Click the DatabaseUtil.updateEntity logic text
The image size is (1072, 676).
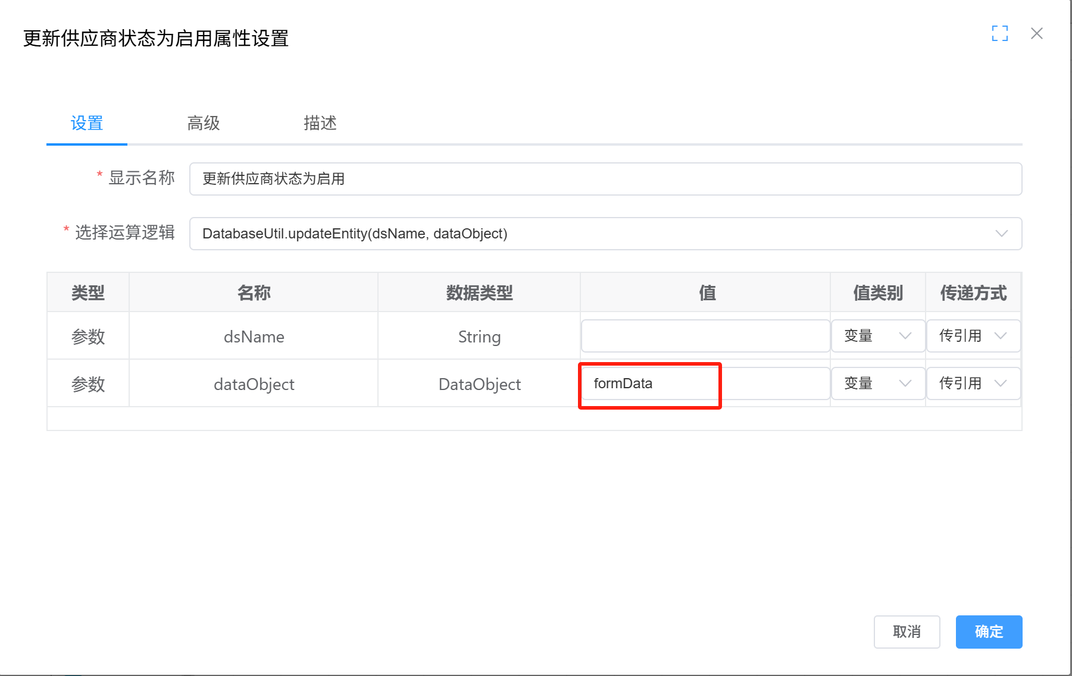coord(354,234)
